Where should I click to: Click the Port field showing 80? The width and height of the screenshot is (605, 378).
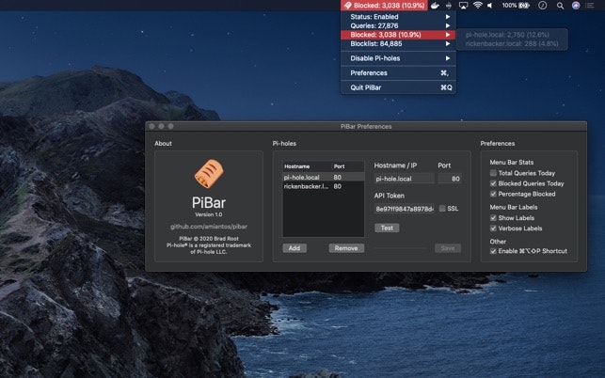[x=449, y=179]
